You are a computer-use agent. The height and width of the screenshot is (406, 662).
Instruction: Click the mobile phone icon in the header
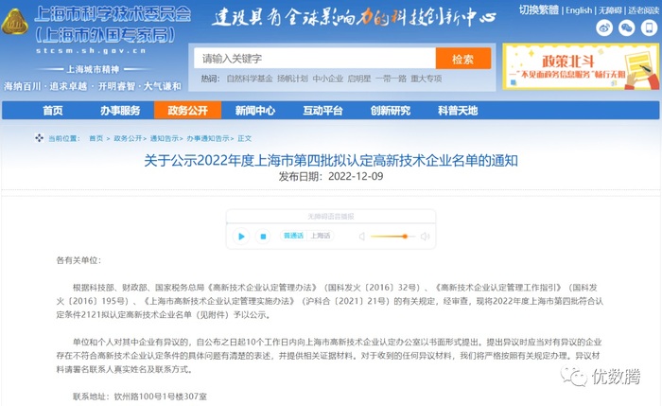[x=649, y=28]
